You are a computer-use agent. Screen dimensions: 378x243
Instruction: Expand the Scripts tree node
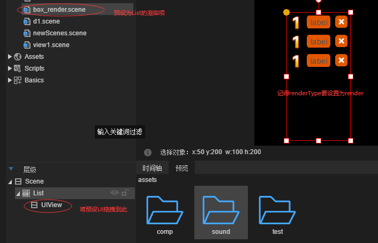10,69
